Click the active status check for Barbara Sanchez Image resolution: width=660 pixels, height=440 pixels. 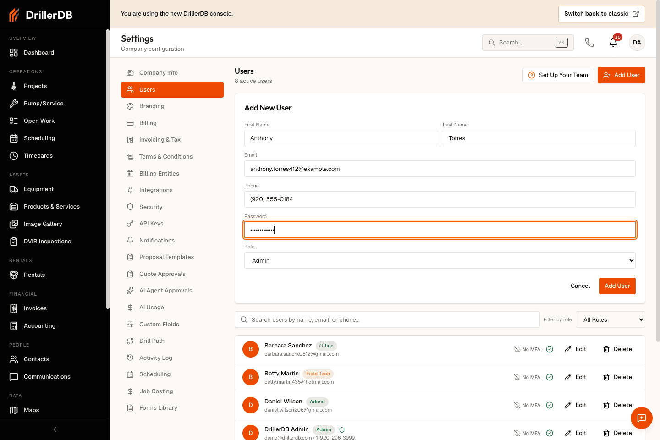coord(550,349)
